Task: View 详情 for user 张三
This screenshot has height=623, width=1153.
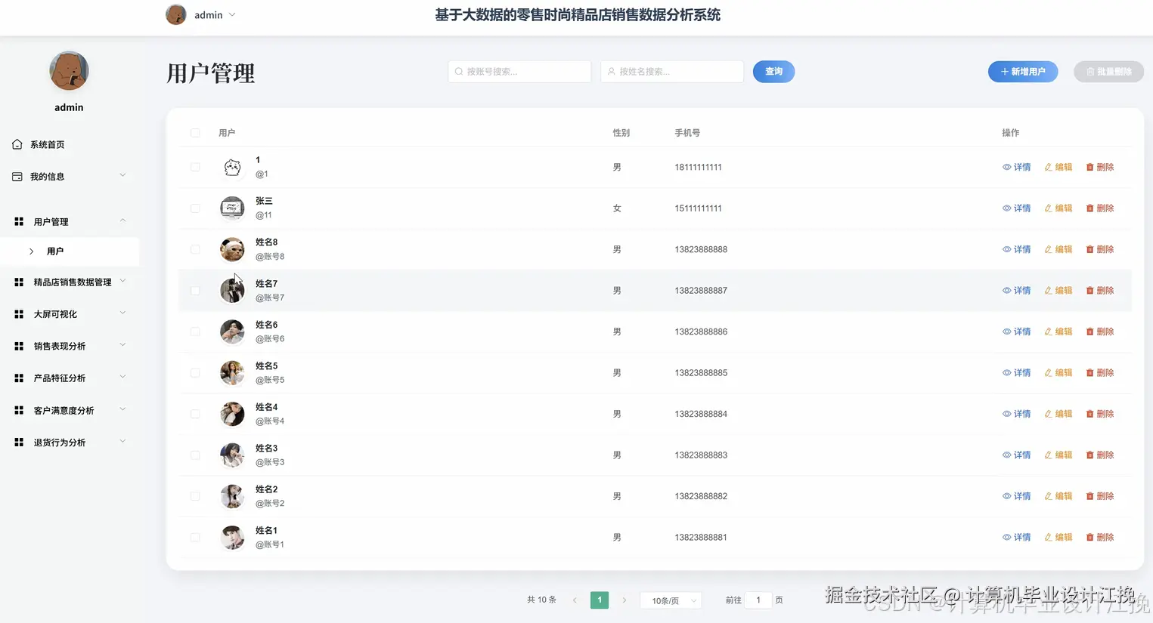Action: coord(1017,208)
